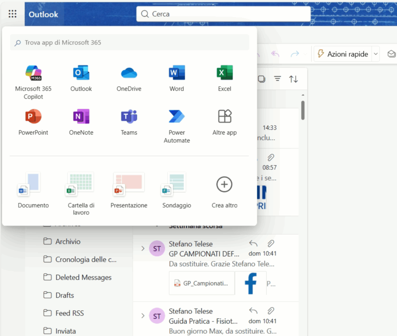Launch Teams from the launcher
397x336 pixels.
click(x=129, y=122)
